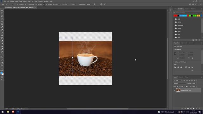Toggle link width and height proportions
Viewport: 203px width, 114px height.
pos(175,54)
